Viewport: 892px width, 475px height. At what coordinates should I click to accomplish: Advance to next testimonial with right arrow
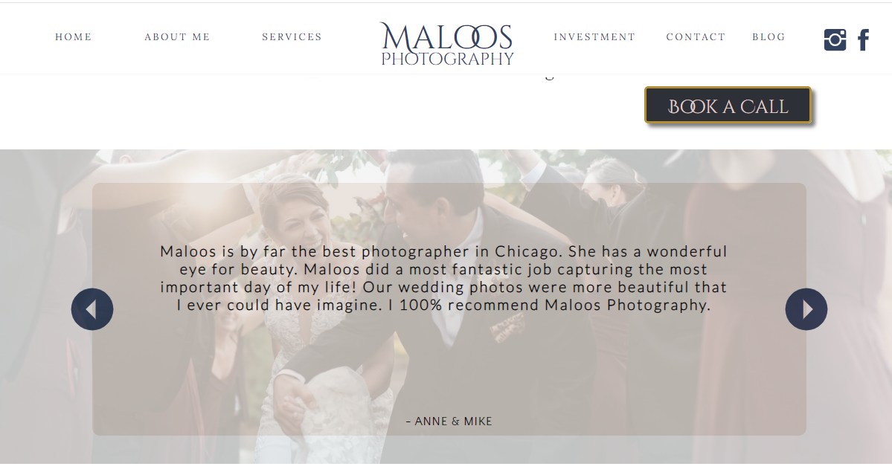tap(806, 309)
